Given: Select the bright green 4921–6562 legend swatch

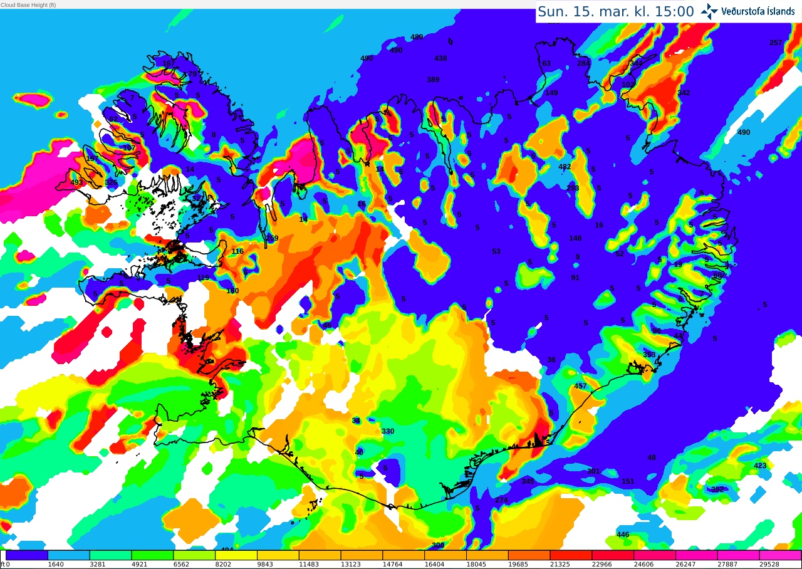Looking at the screenshot, I should tap(152, 555).
